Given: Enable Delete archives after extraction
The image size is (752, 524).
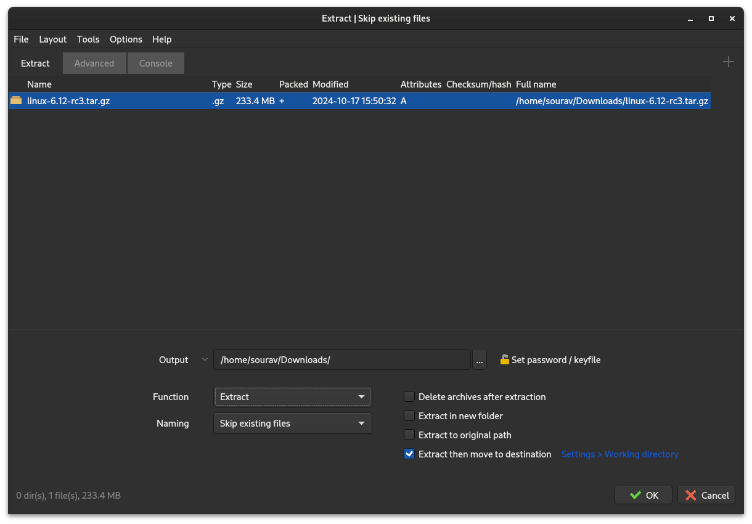Looking at the screenshot, I should (x=409, y=396).
